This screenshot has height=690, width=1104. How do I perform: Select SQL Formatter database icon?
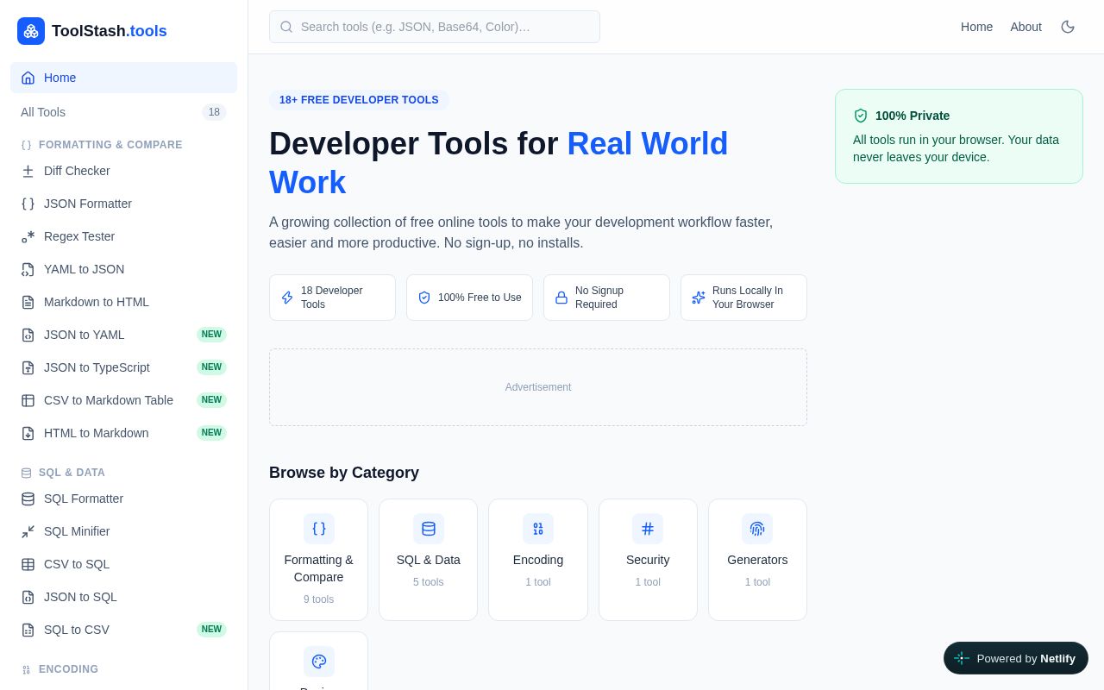[28, 499]
